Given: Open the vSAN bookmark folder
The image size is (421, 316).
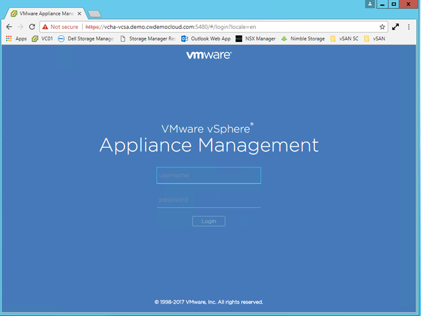Looking at the screenshot, I should (x=375, y=39).
